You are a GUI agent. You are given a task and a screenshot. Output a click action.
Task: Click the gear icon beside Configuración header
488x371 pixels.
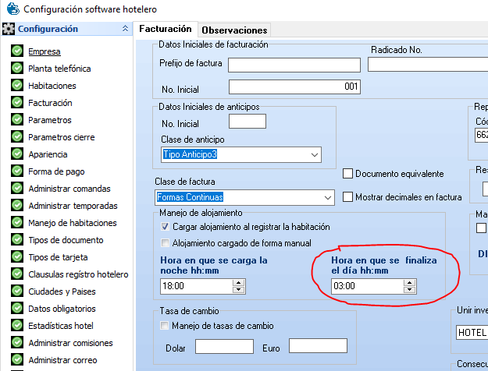(9, 30)
